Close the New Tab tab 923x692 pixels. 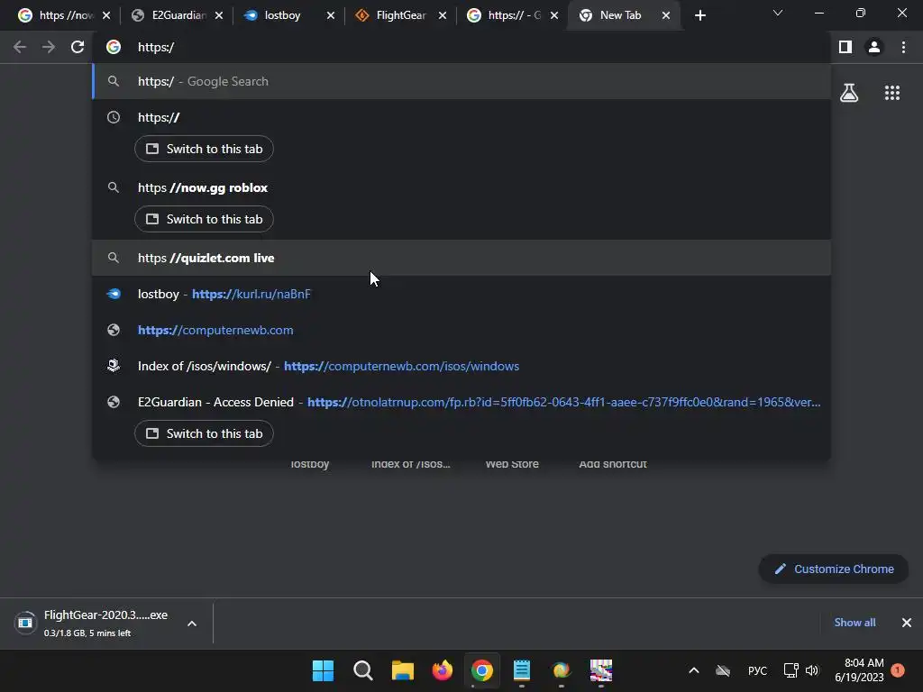click(x=666, y=15)
